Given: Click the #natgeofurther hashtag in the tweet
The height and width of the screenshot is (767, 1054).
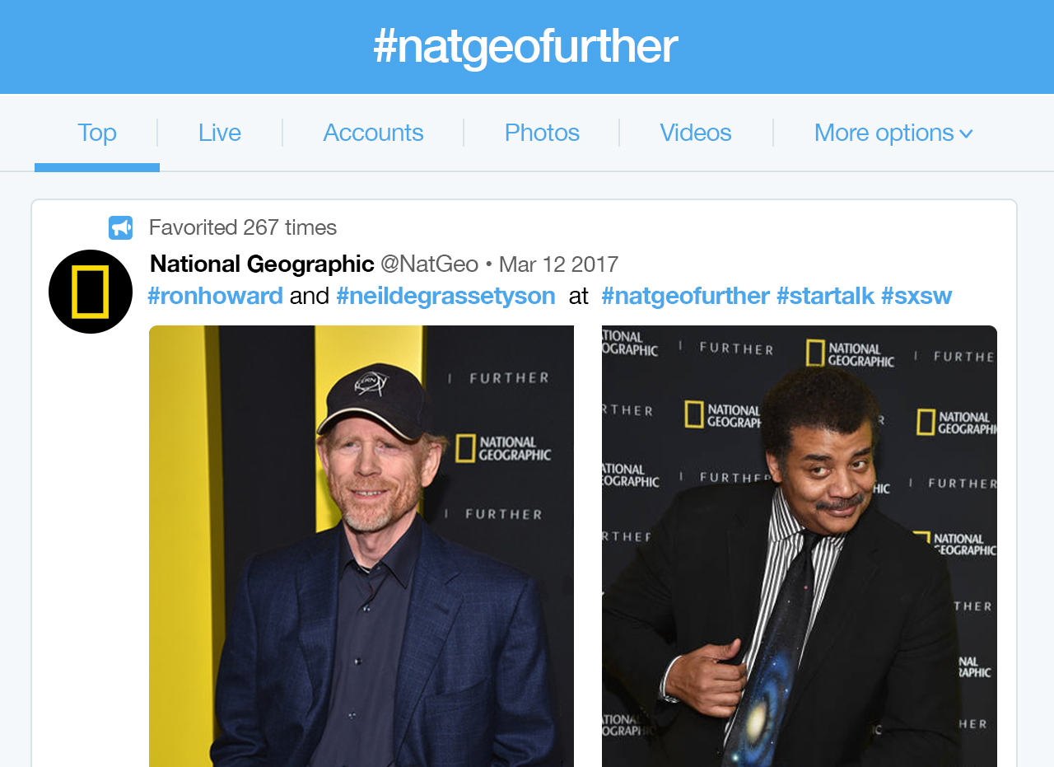Looking at the screenshot, I should click(685, 295).
